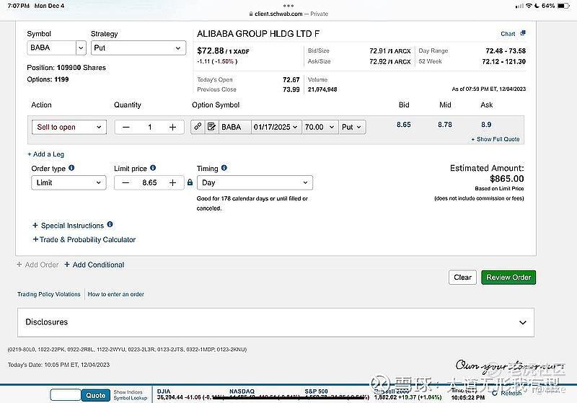Viewport: 577px width, 403px height.
Task: Click Refresh in the bottom bar
Action: pos(507,393)
